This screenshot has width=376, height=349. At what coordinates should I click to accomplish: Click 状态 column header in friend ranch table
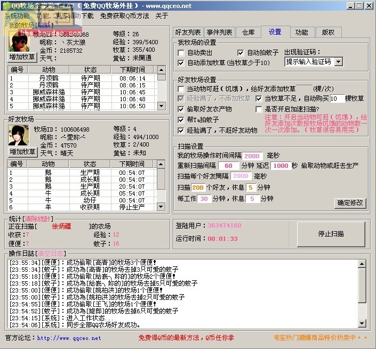[90, 164]
